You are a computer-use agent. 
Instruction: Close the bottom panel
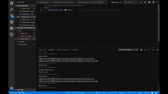pos(157,50)
